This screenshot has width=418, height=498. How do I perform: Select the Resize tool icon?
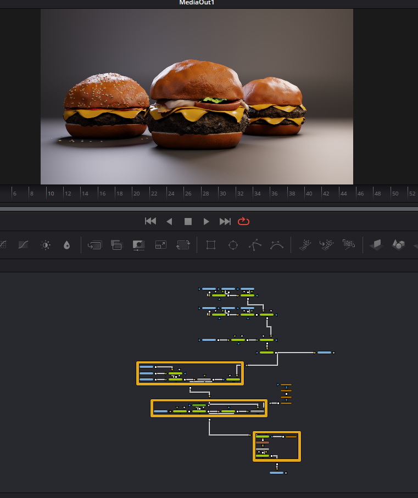(160, 245)
